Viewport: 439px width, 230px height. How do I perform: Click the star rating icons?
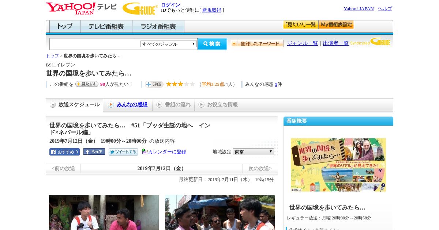coord(180,84)
